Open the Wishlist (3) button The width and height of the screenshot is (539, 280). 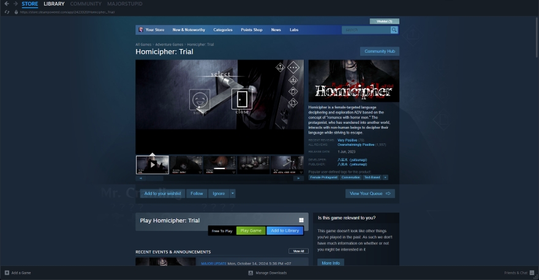point(384,21)
